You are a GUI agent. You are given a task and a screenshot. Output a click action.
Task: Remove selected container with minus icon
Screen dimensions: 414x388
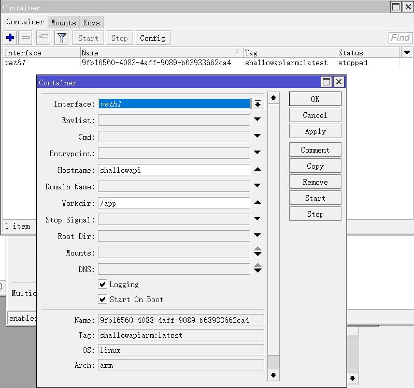tap(25, 38)
